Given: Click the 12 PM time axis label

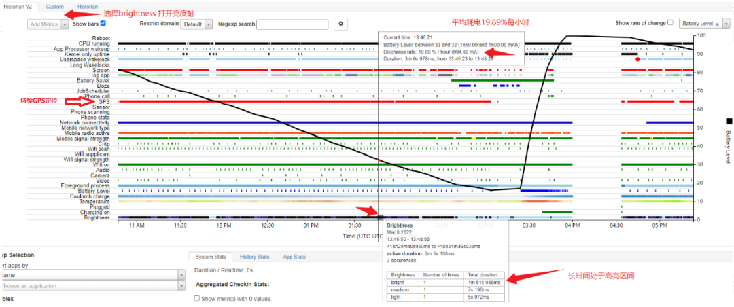Looking at the screenshot, I should click(224, 225).
